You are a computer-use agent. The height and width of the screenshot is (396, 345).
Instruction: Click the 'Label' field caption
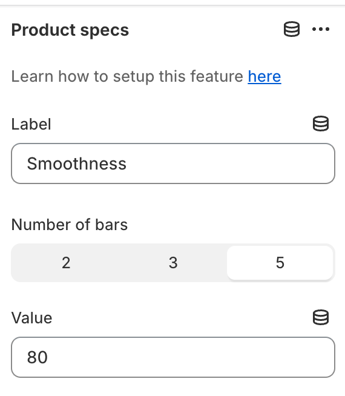pyautogui.click(x=31, y=124)
